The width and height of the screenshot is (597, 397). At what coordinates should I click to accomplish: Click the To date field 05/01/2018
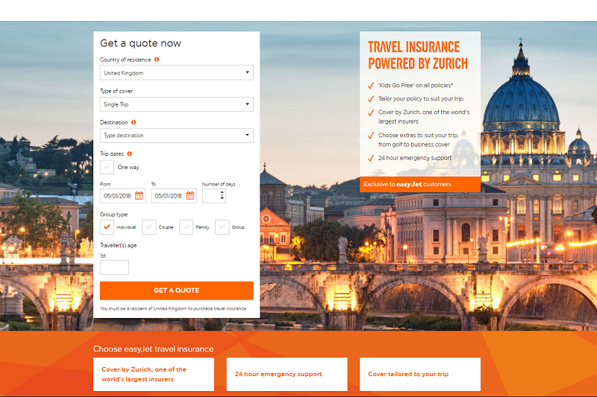tap(174, 196)
